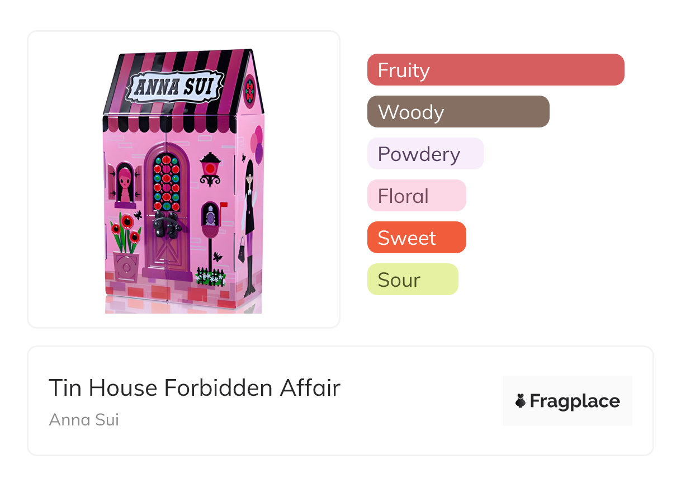
Task: Click the ANNA SUI sign on the tin roof
Action: point(176,87)
